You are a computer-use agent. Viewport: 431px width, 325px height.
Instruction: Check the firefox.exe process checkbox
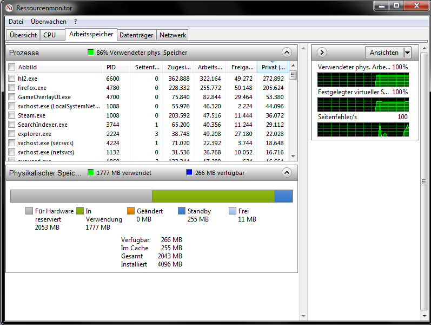[x=12, y=88]
